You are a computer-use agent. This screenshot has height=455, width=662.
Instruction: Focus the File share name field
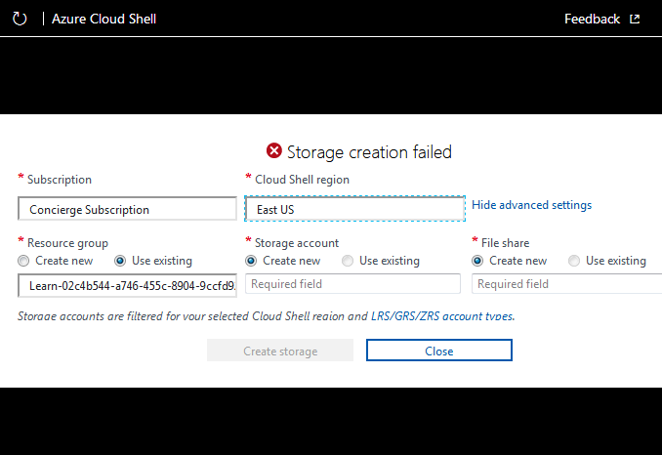(x=566, y=284)
